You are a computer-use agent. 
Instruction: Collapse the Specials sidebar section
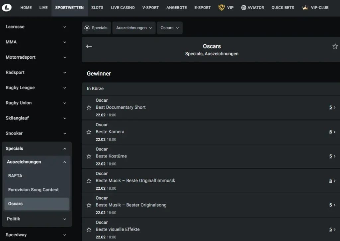coord(64,149)
